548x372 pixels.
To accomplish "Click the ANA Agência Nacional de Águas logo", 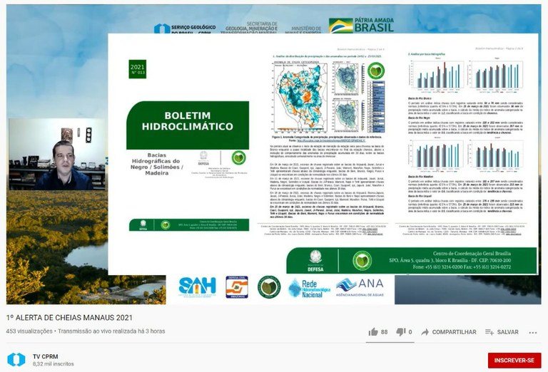I will click(360, 287).
